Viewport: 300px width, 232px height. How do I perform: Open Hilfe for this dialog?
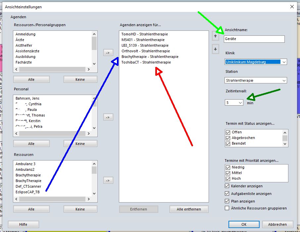[23, 224]
